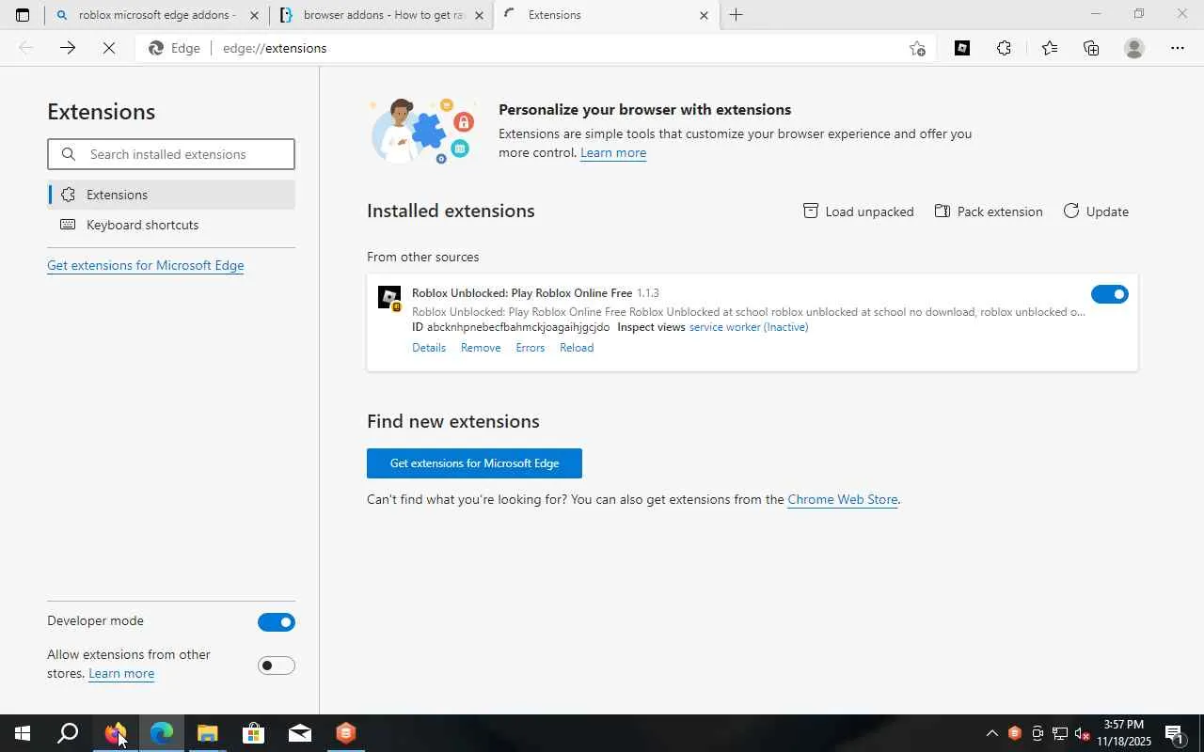Click Pack extension
This screenshot has height=752, width=1204.
(989, 211)
